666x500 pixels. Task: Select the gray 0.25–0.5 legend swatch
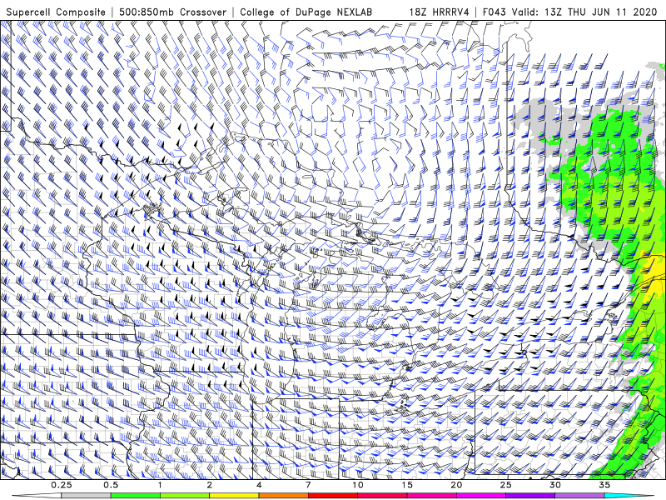[86, 496]
